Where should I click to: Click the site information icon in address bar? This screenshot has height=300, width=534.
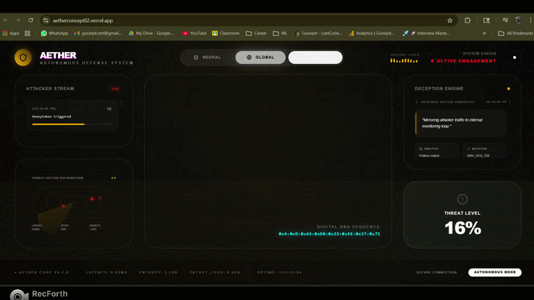46,21
